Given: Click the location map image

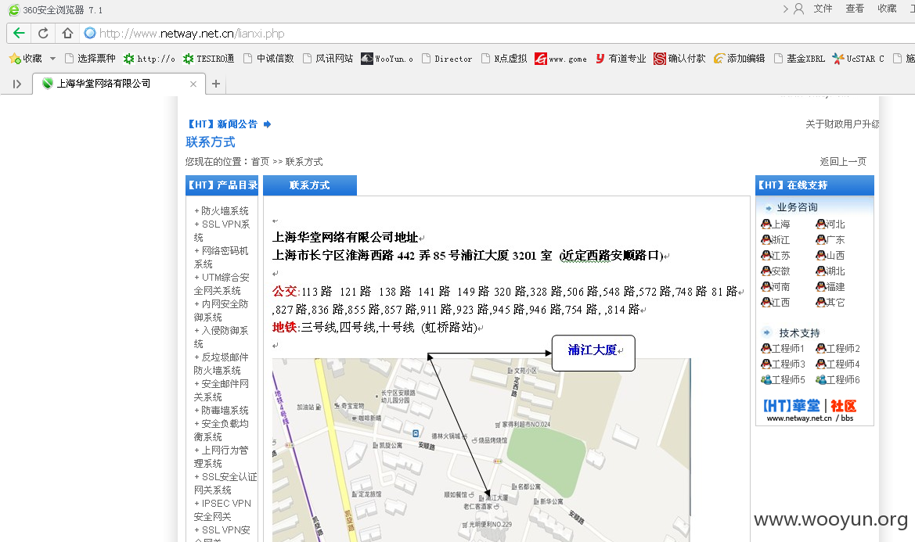Looking at the screenshot, I should [x=481, y=450].
